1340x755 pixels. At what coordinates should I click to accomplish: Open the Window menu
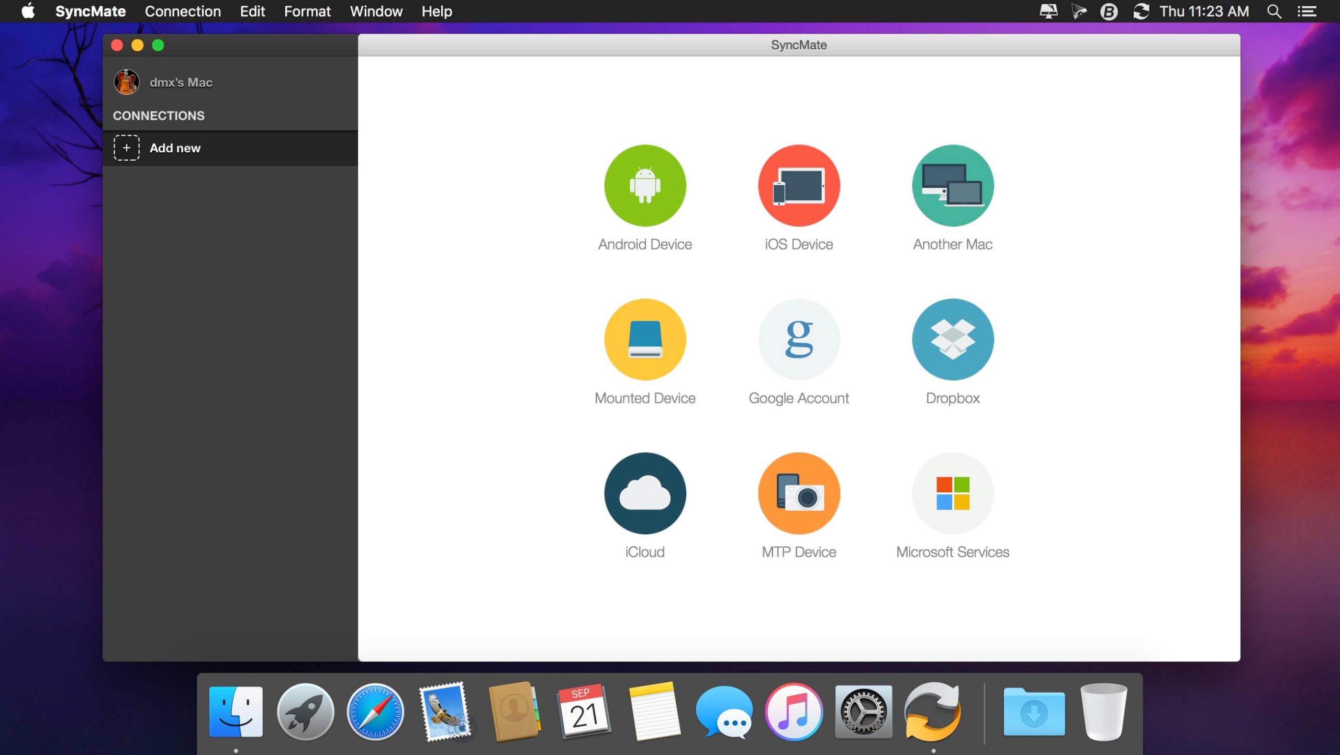[376, 11]
